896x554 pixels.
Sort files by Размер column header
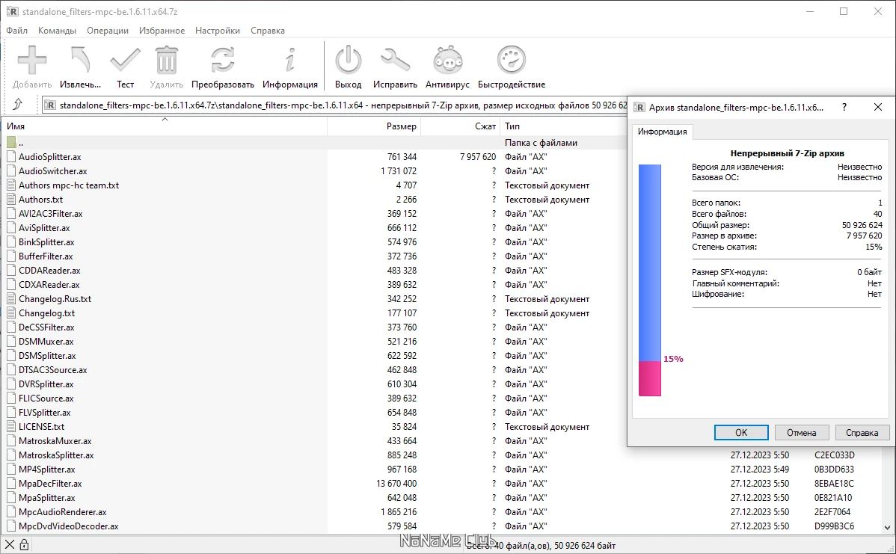[374, 126]
